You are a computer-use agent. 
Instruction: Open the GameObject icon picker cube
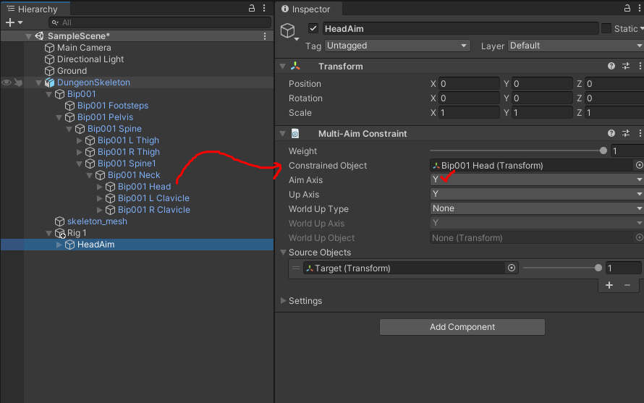(x=289, y=32)
